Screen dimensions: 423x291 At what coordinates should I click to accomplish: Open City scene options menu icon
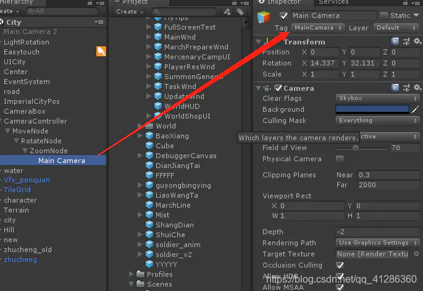point(99,22)
